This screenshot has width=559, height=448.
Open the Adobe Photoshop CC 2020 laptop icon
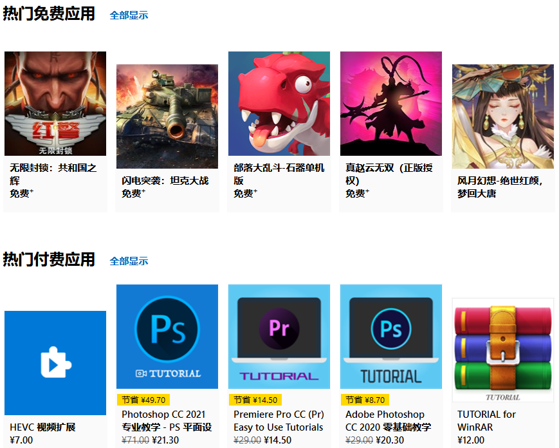click(x=391, y=337)
